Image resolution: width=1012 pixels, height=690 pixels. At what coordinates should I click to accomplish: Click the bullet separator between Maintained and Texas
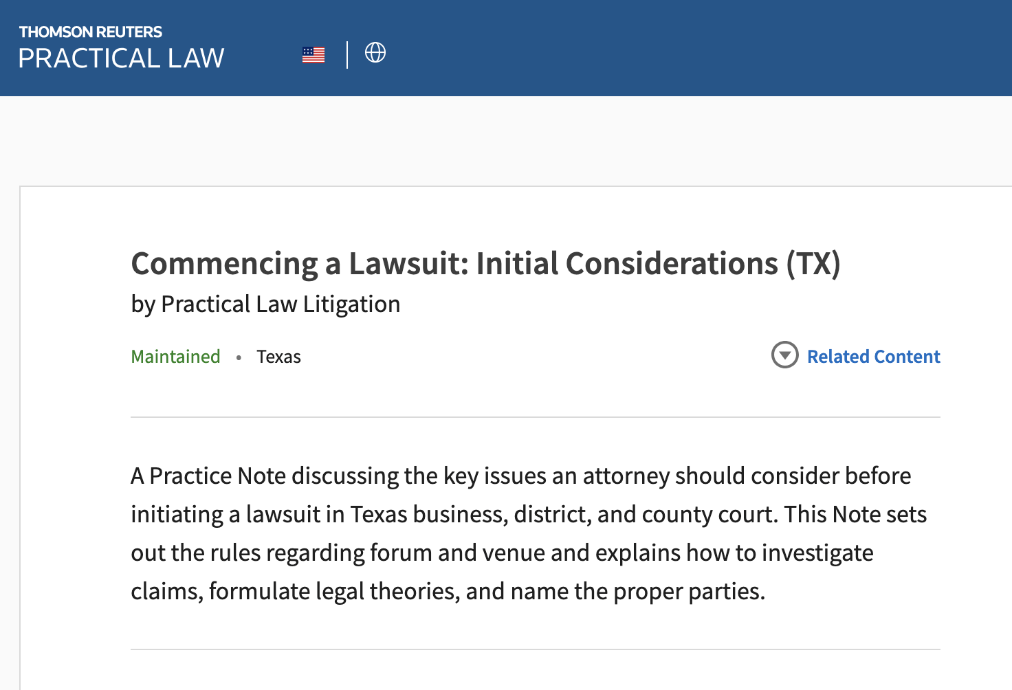[x=239, y=357]
